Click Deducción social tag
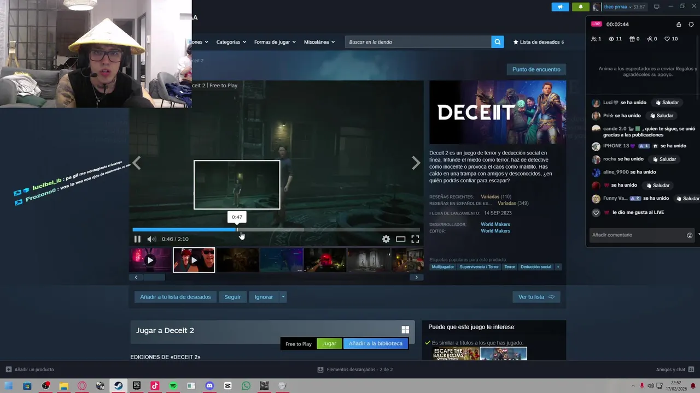 536,267
